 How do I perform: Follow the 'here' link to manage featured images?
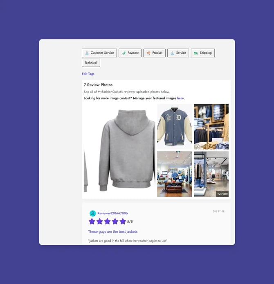tap(180, 98)
